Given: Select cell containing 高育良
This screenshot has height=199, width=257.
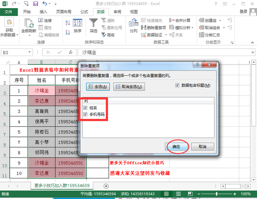Looking at the screenshot, I should tap(42, 111).
